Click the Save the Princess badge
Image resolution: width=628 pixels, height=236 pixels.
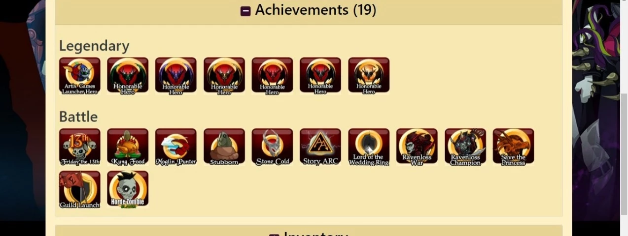tap(513, 147)
